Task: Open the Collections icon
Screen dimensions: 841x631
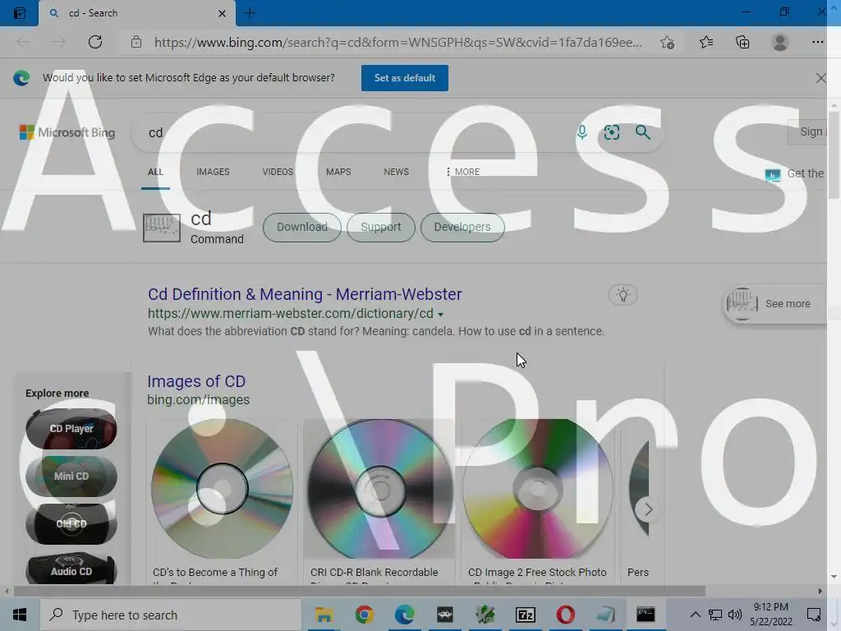Action: click(x=742, y=42)
